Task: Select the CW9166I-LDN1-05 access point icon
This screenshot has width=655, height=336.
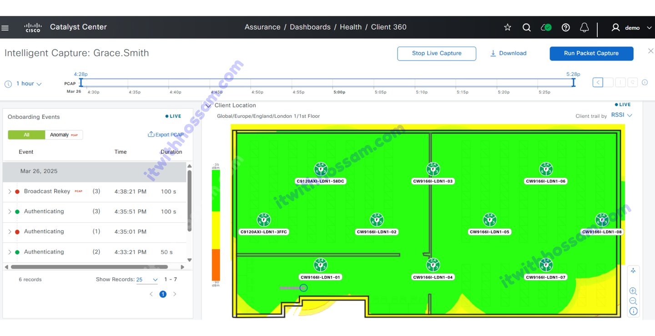Action: tap(489, 220)
